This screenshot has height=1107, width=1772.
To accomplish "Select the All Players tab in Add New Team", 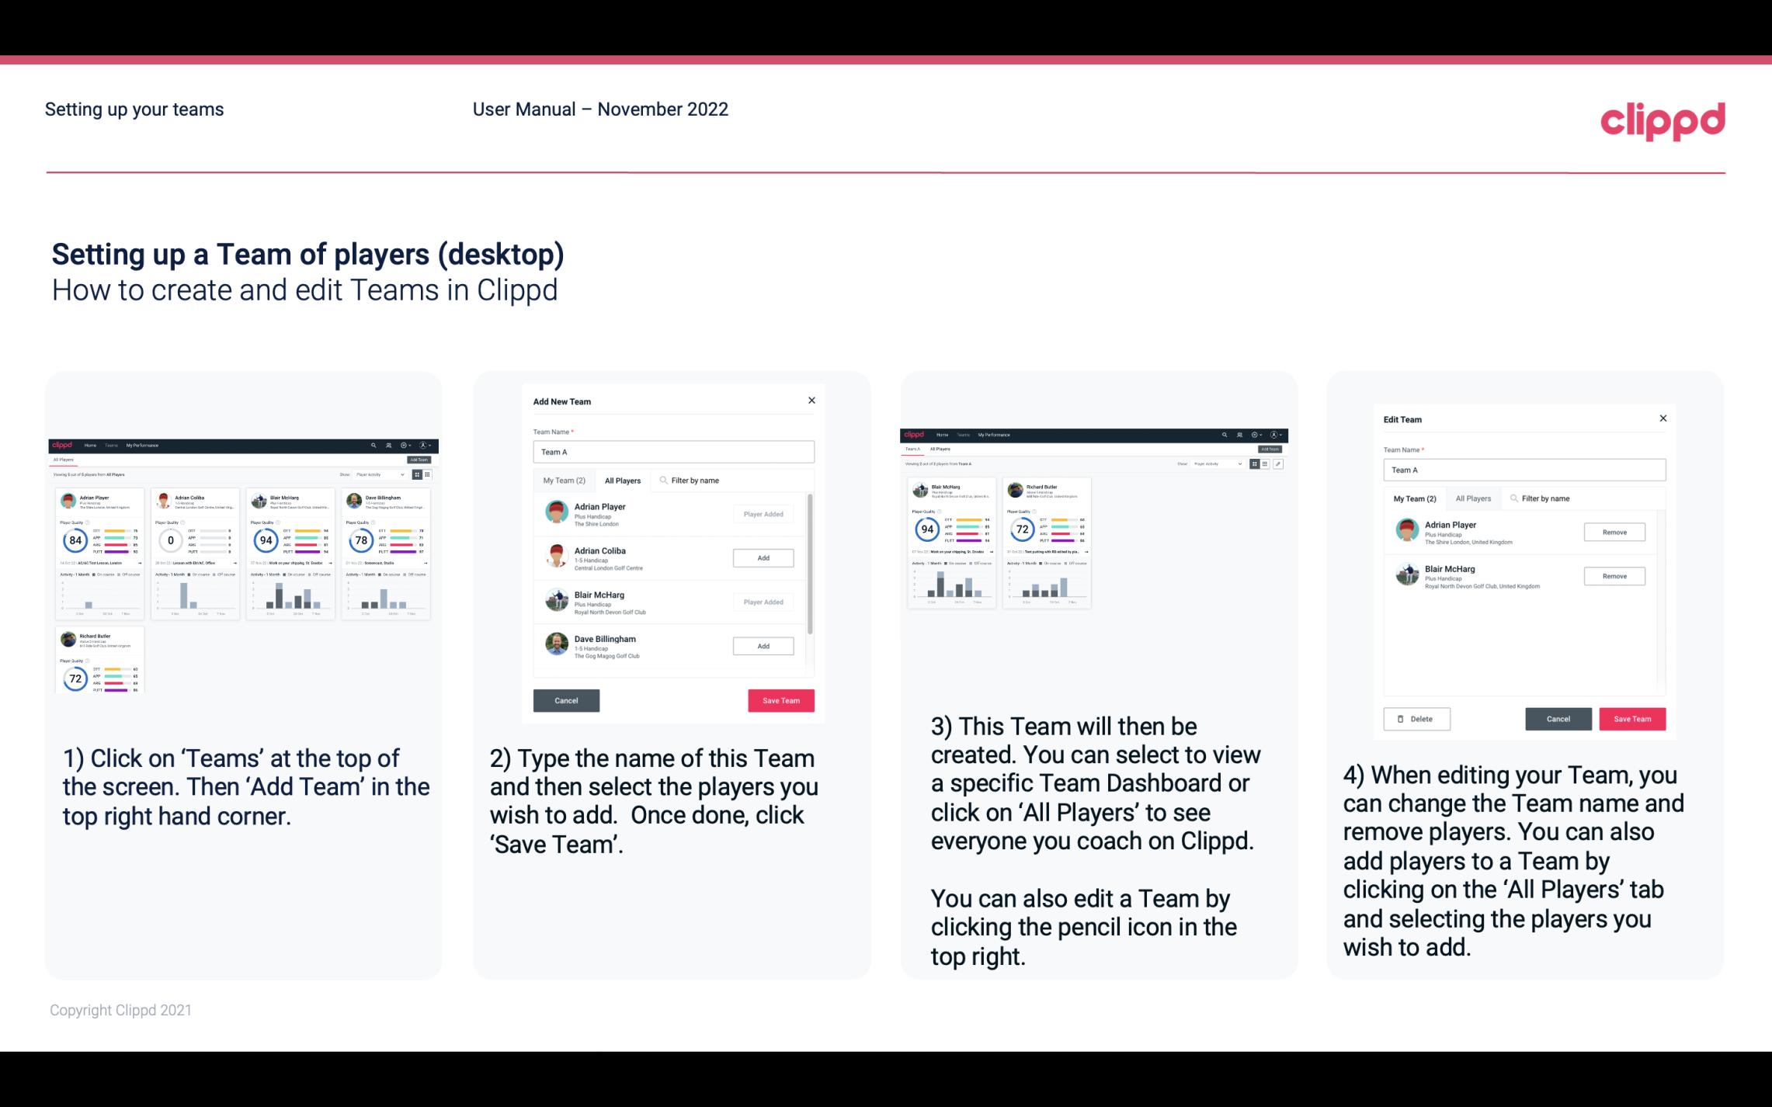I will 623,480.
